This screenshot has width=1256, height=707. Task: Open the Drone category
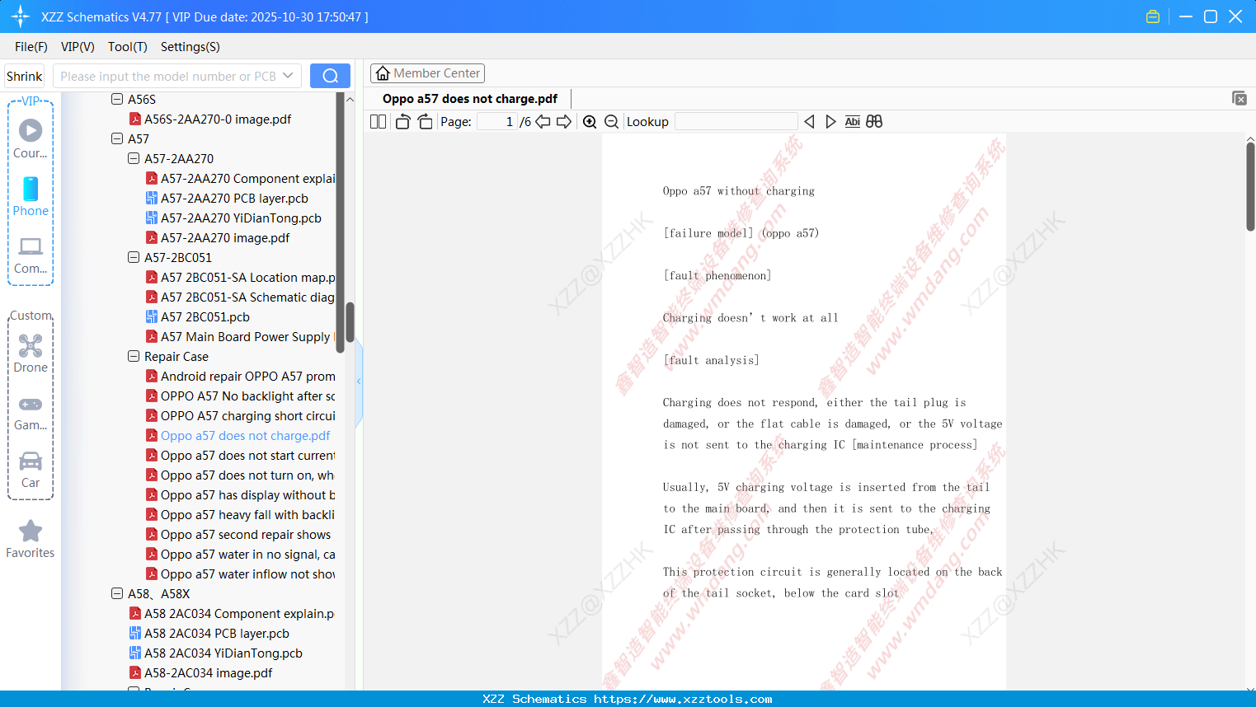click(x=31, y=353)
